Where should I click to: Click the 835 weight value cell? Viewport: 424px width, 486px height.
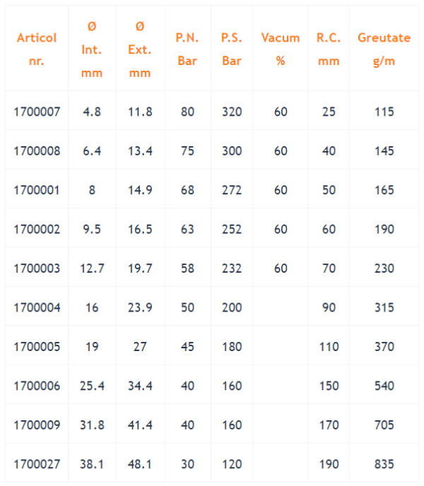[x=384, y=464]
